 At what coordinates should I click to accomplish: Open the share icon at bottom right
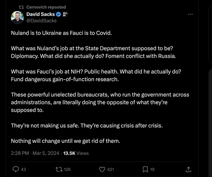pyautogui.click(x=188, y=169)
